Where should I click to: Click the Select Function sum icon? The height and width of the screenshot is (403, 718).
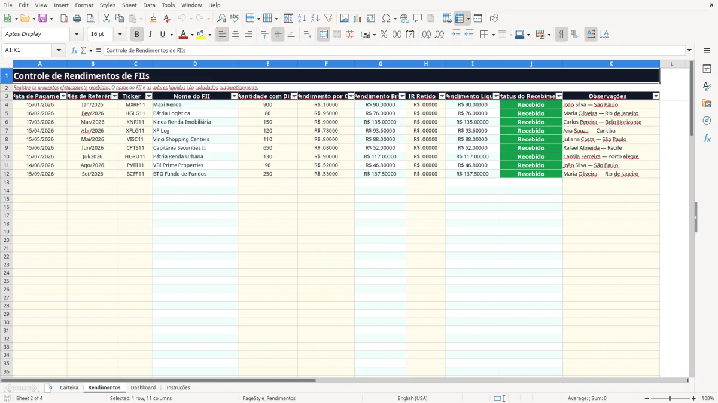tap(84, 50)
